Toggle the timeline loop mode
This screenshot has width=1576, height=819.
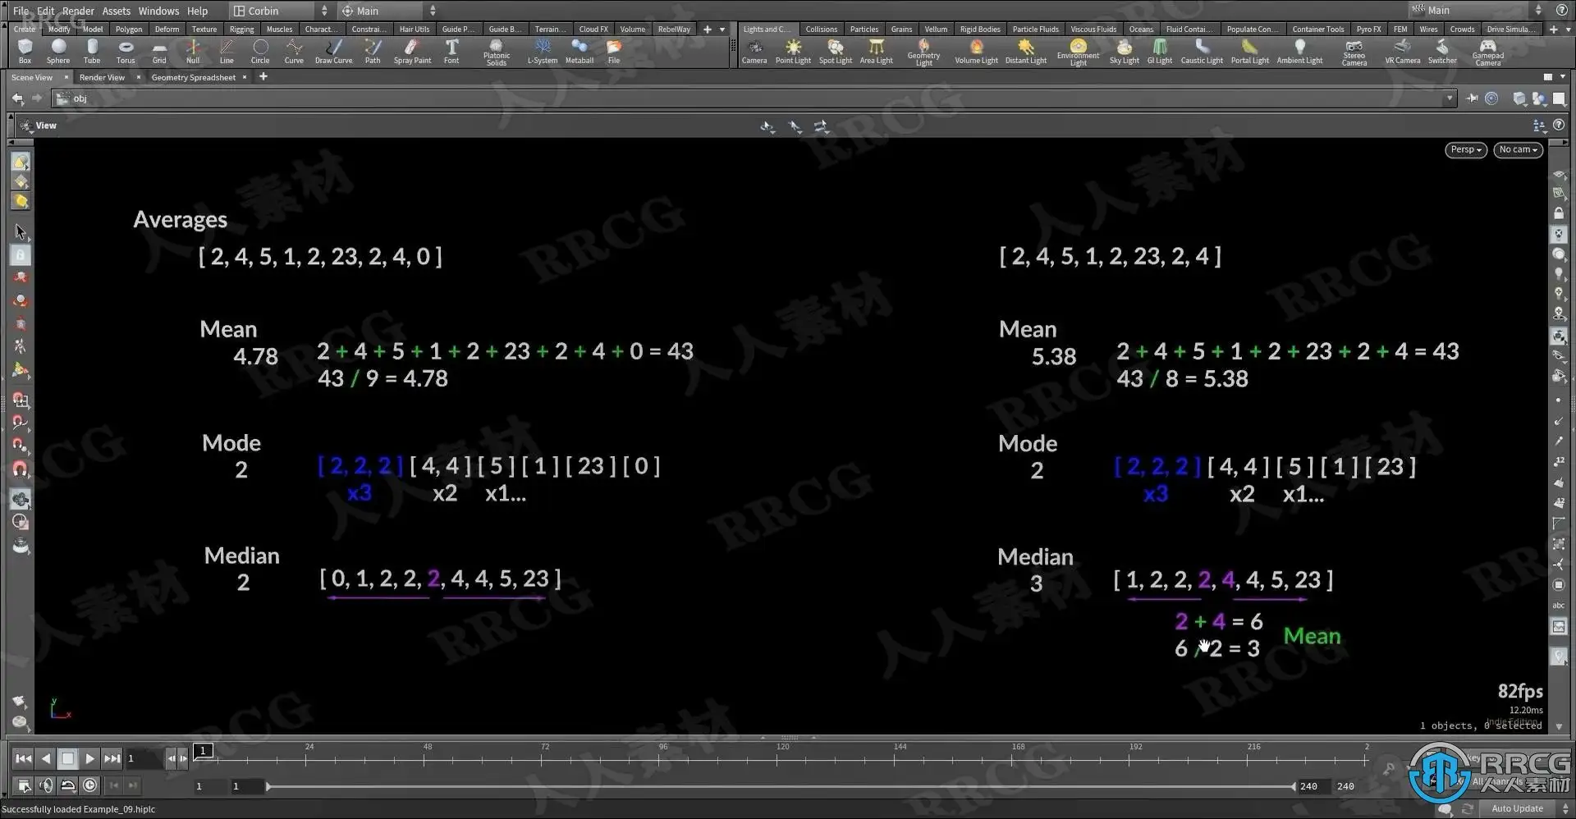click(68, 785)
